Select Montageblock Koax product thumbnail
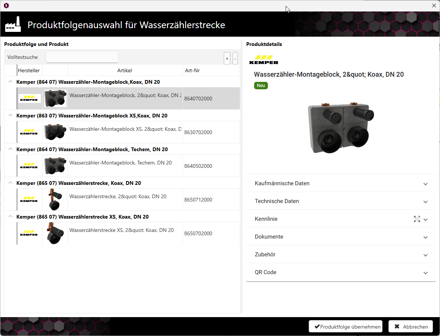The width and height of the screenshot is (440, 336). point(55,99)
